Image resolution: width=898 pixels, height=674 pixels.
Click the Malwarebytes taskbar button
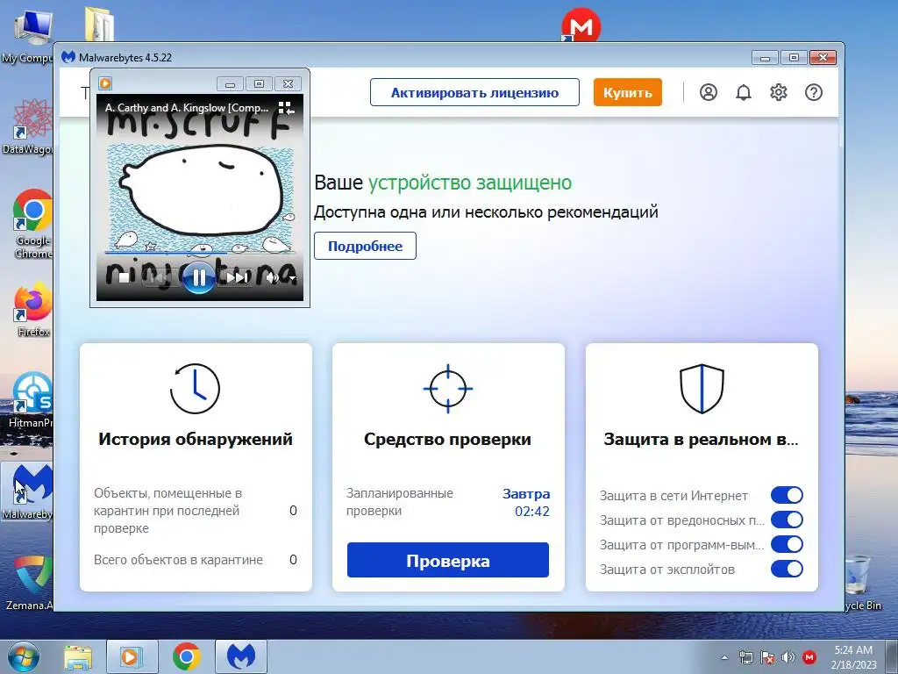[x=241, y=657]
